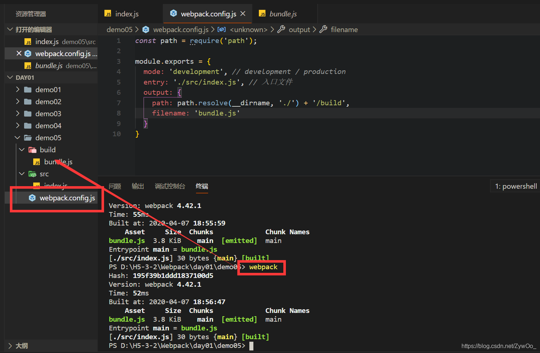Click the demo02 folder icon
540x353 pixels.
[28, 102]
